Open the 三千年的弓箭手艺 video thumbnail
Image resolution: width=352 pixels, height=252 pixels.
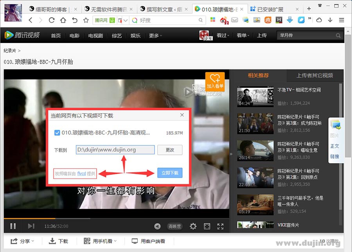click(255, 204)
